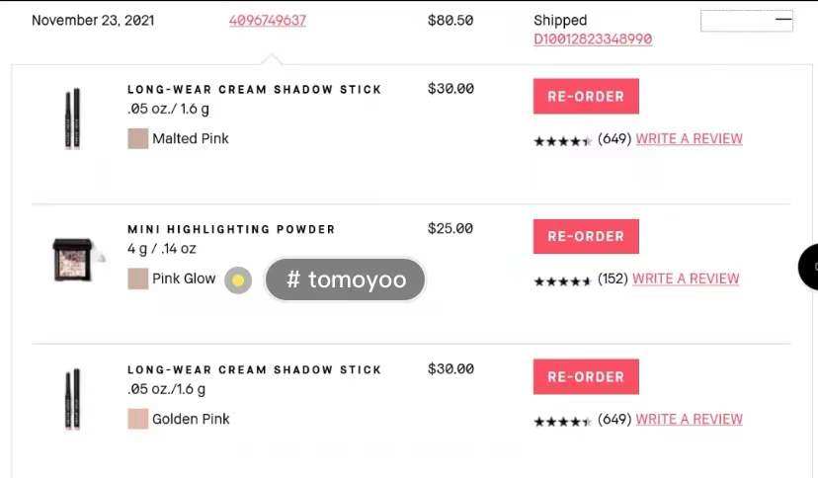
Task: Select the Malted Pink color swatch
Action: tap(138, 139)
